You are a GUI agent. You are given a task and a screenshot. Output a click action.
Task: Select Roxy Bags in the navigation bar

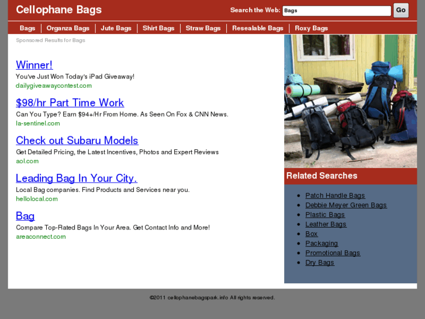pyautogui.click(x=312, y=28)
